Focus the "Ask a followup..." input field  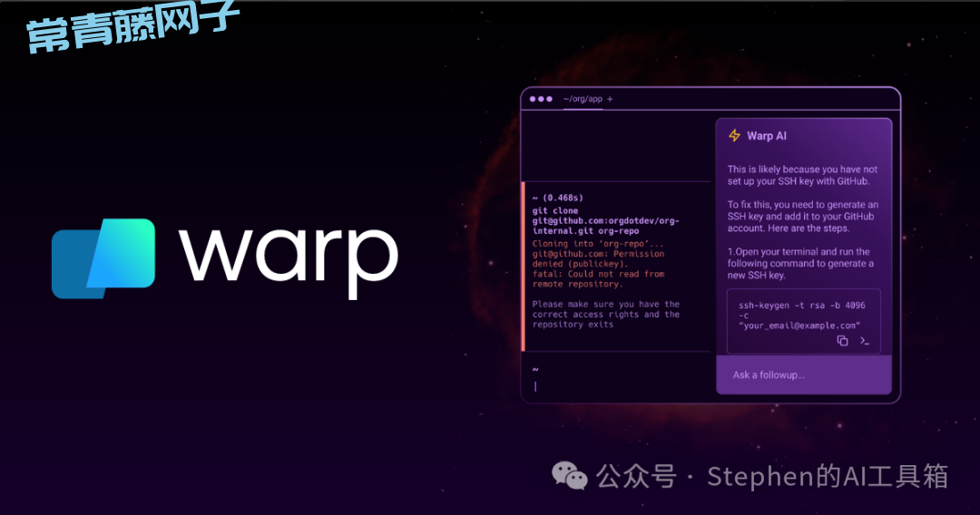(803, 374)
